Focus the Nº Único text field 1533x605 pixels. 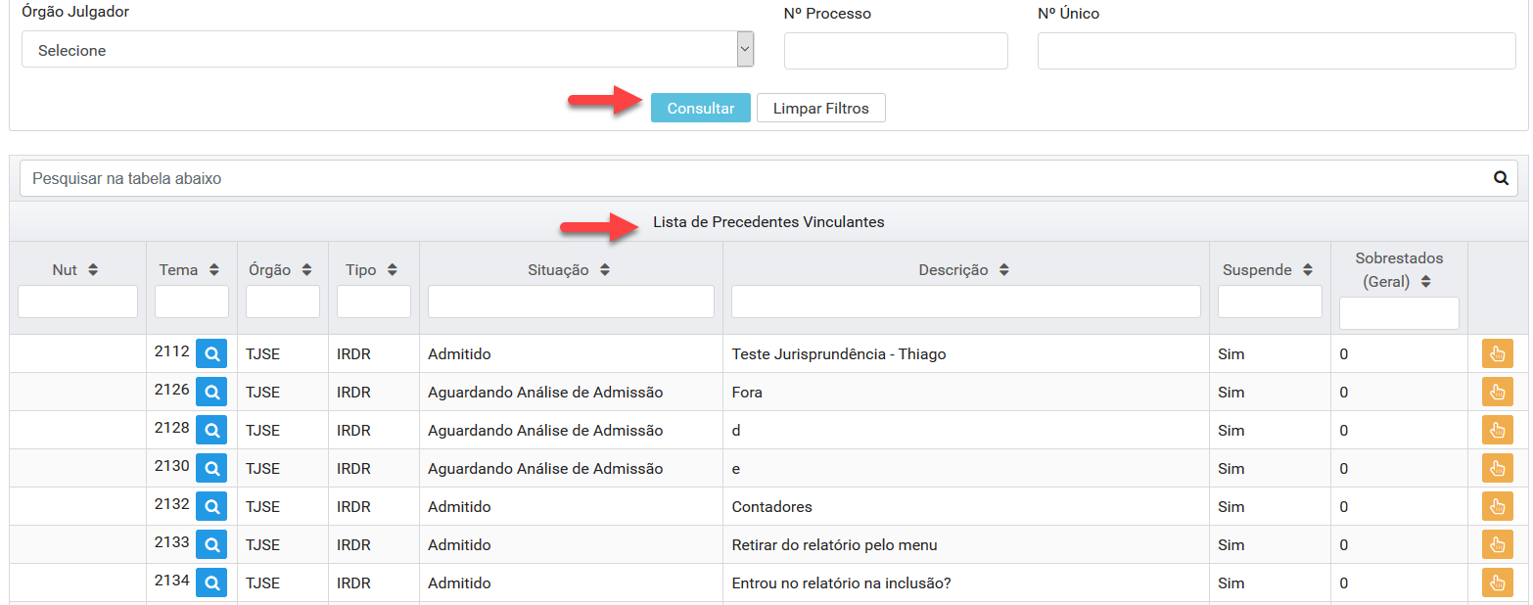tap(1277, 51)
